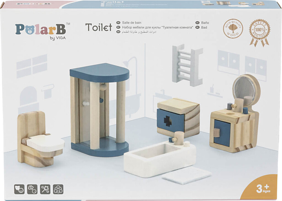
Task: Click the role-play mask icon
Action: [x=19, y=189]
